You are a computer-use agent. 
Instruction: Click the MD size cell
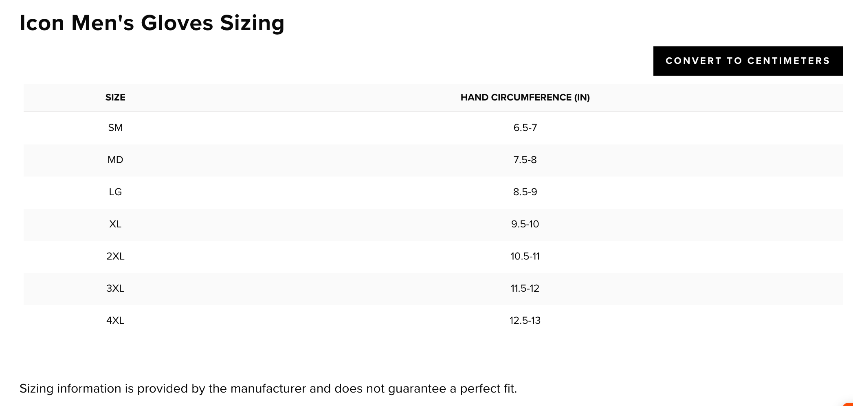click(x=115, y=160)
